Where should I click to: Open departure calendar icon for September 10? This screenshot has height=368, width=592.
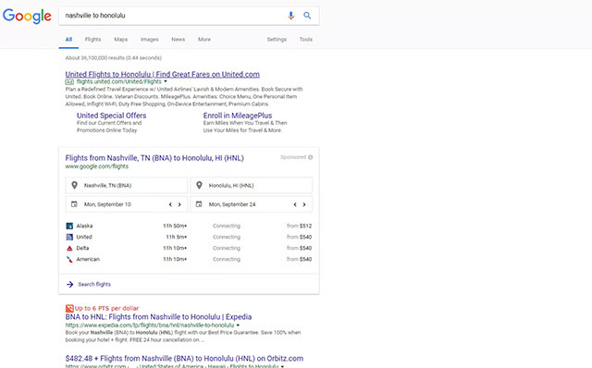pos(74,204)
